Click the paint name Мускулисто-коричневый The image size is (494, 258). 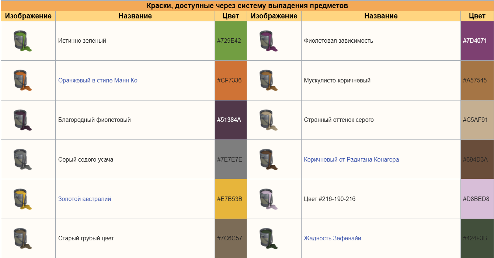(x=337, y=80)
